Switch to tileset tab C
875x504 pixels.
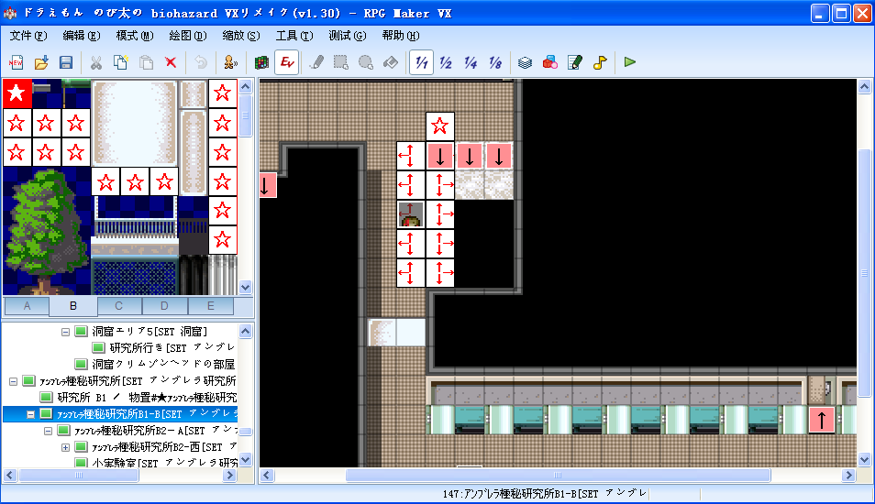coord(119,306)
